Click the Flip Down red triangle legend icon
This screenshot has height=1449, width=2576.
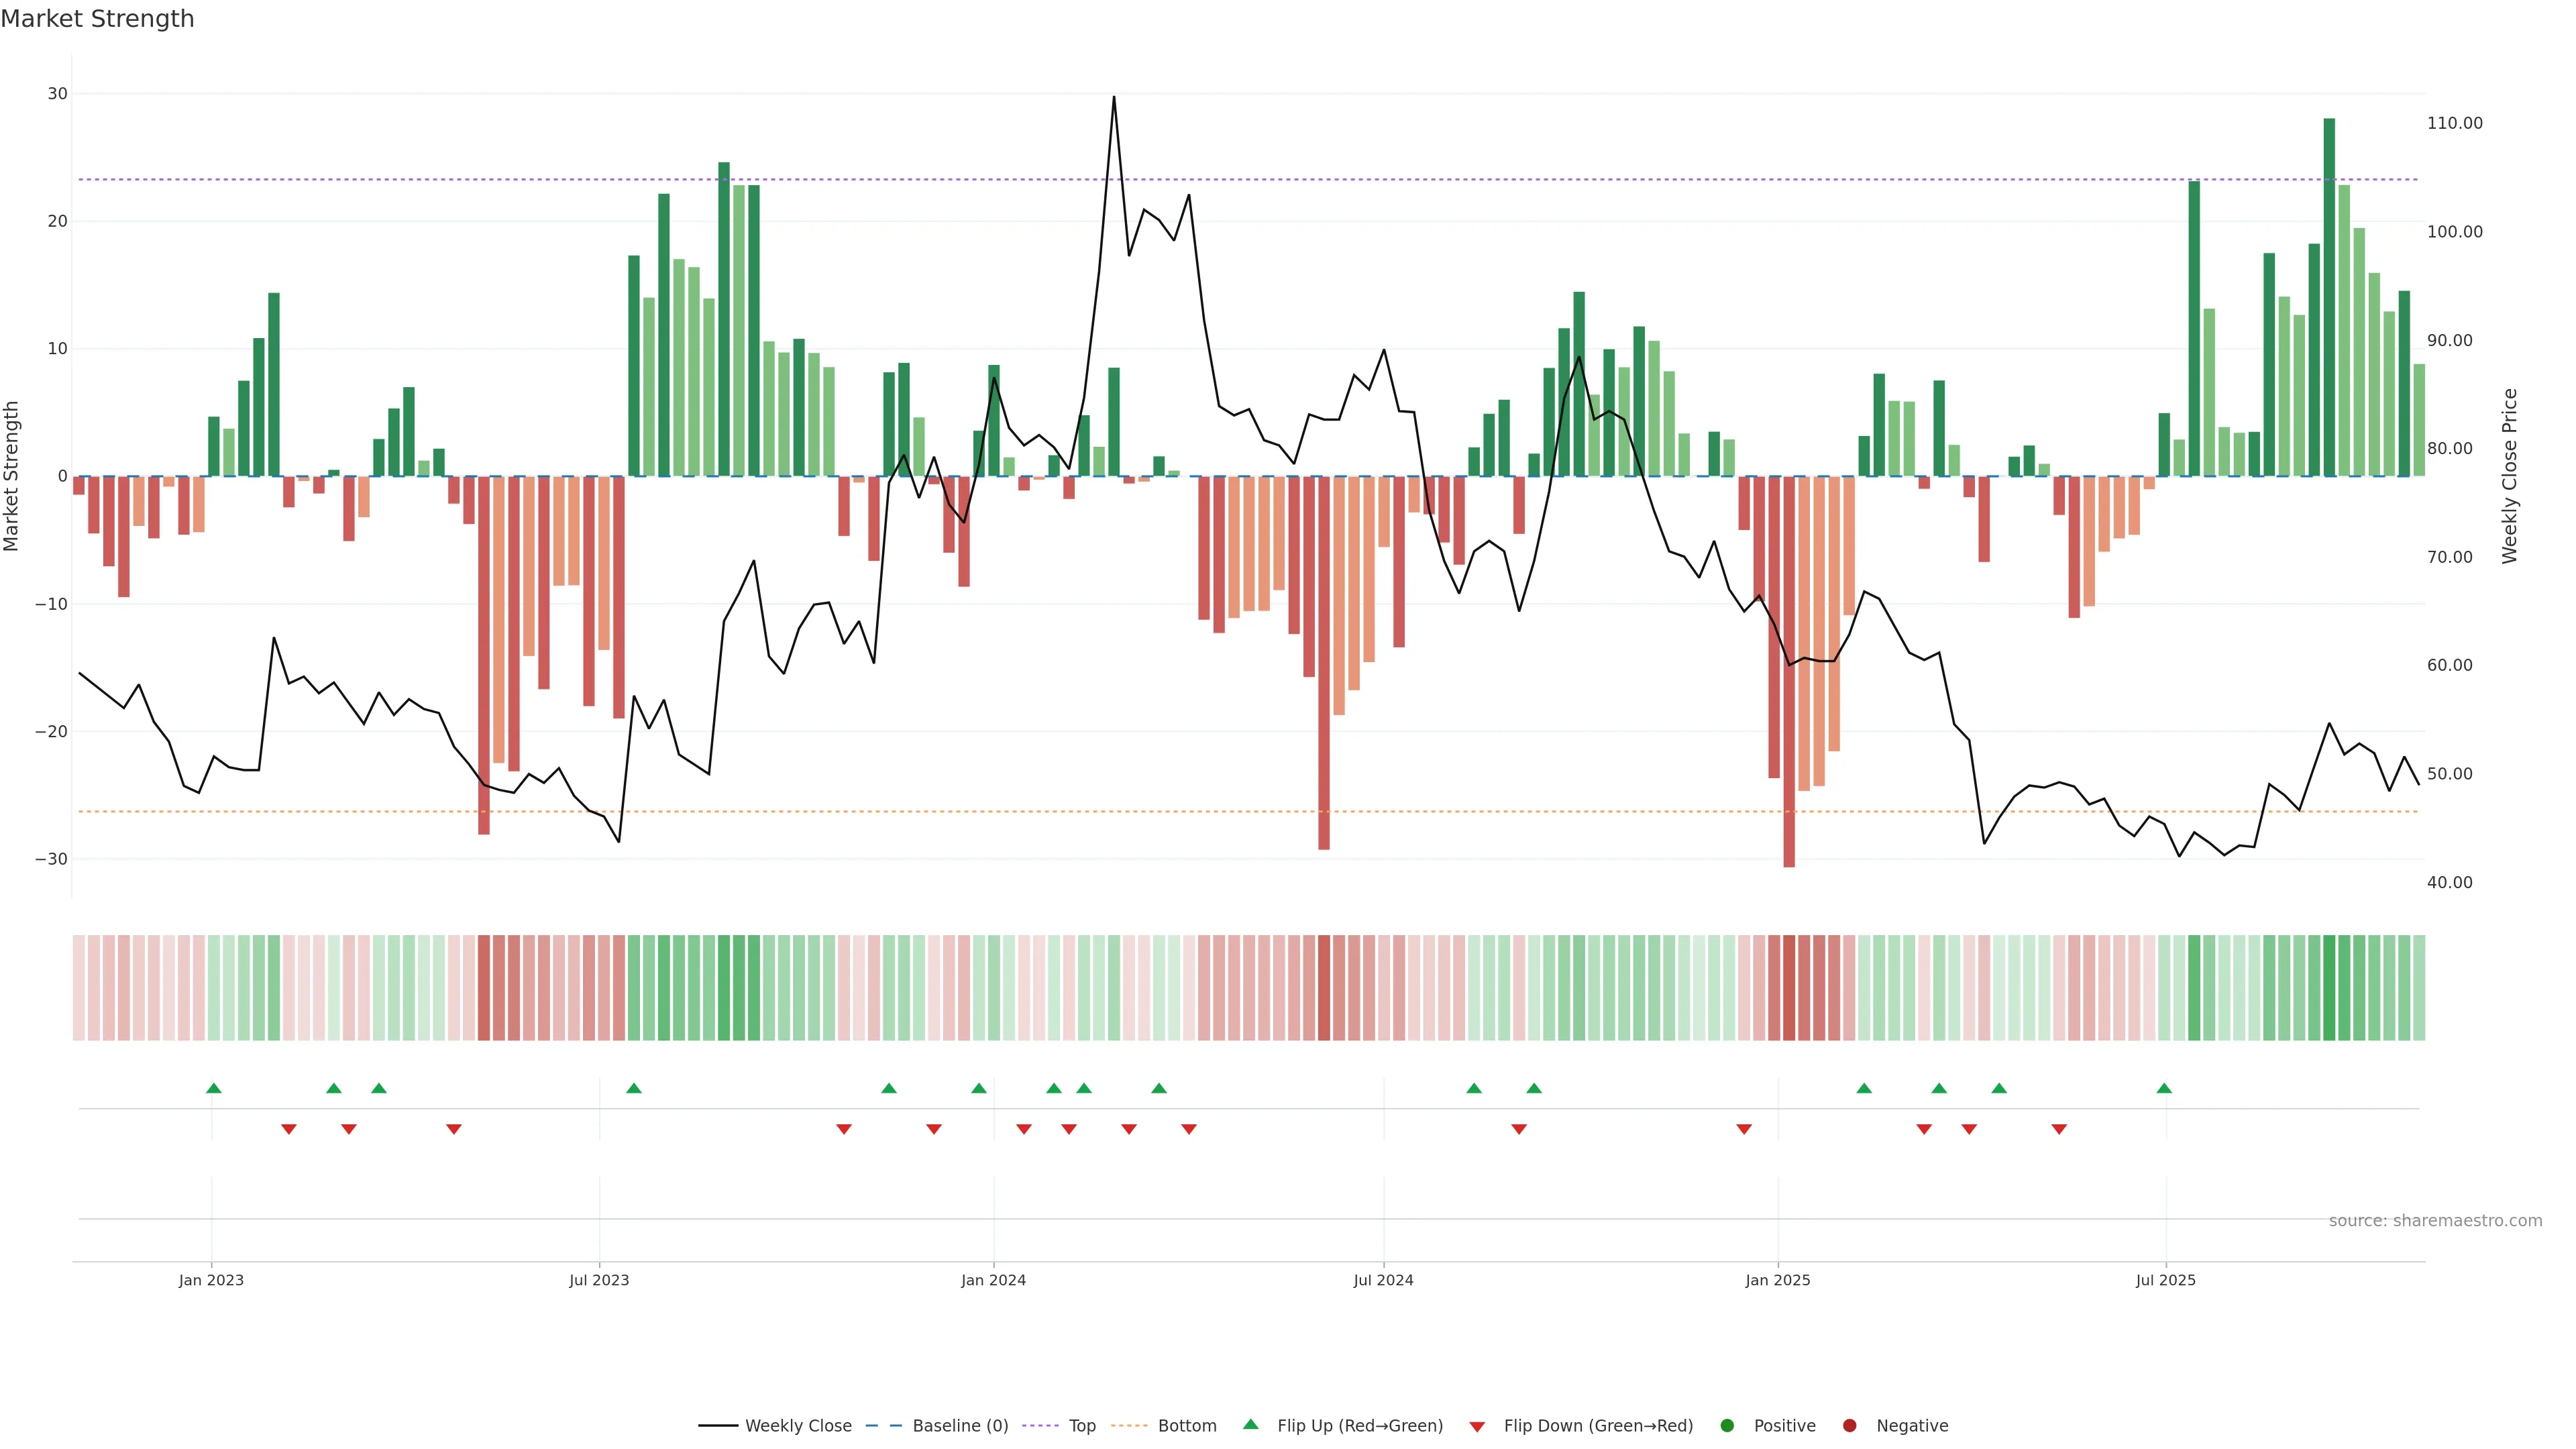tap(1477, 1426)
